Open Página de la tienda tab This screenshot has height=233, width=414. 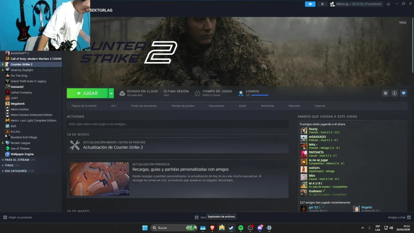(84, 106)
